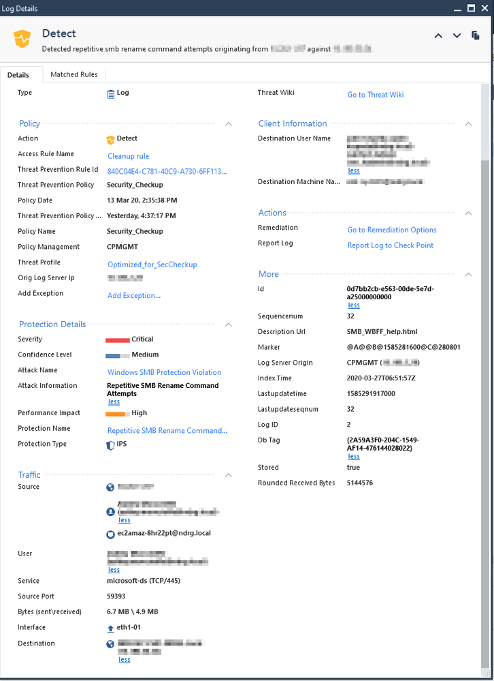Open the Optimized_for_SecCheckup threat profile
Viewport: 494px width, 681px height.
point(152,264)
